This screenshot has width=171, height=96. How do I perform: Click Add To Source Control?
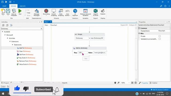(x=160, y=90)
